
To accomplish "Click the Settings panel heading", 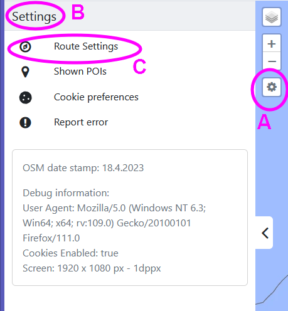I will point(34,17).
